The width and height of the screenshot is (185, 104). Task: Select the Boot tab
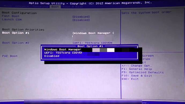pos(55,7)
